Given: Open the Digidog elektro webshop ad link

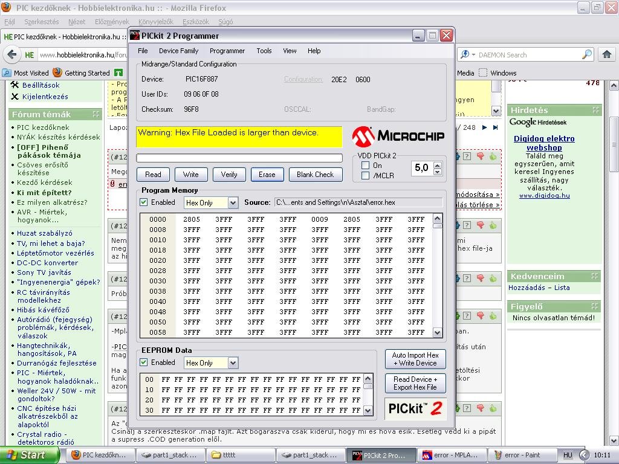Looking at the screenshot, I should (544, 143).
